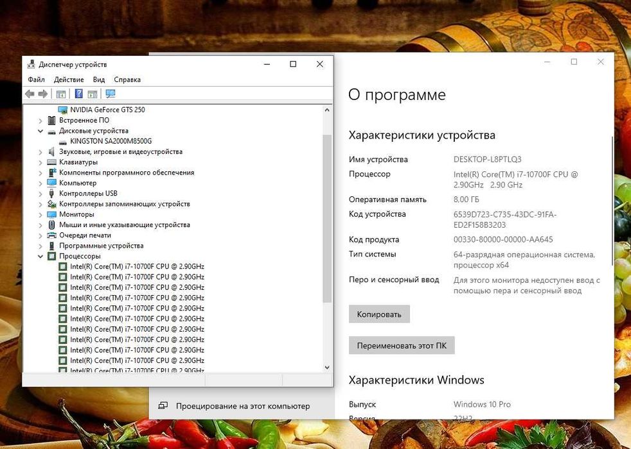Viewport: 631px width, 449px height.
Task: Click the Встроенное ПО chip icon
Action: [51, 121]
